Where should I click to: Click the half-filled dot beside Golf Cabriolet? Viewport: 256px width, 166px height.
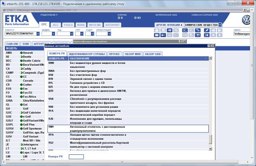pos(21,113)
